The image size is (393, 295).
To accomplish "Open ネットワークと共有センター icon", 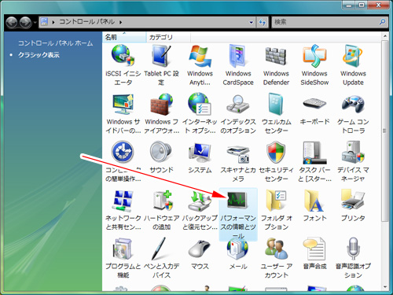I will pos(123,201).
